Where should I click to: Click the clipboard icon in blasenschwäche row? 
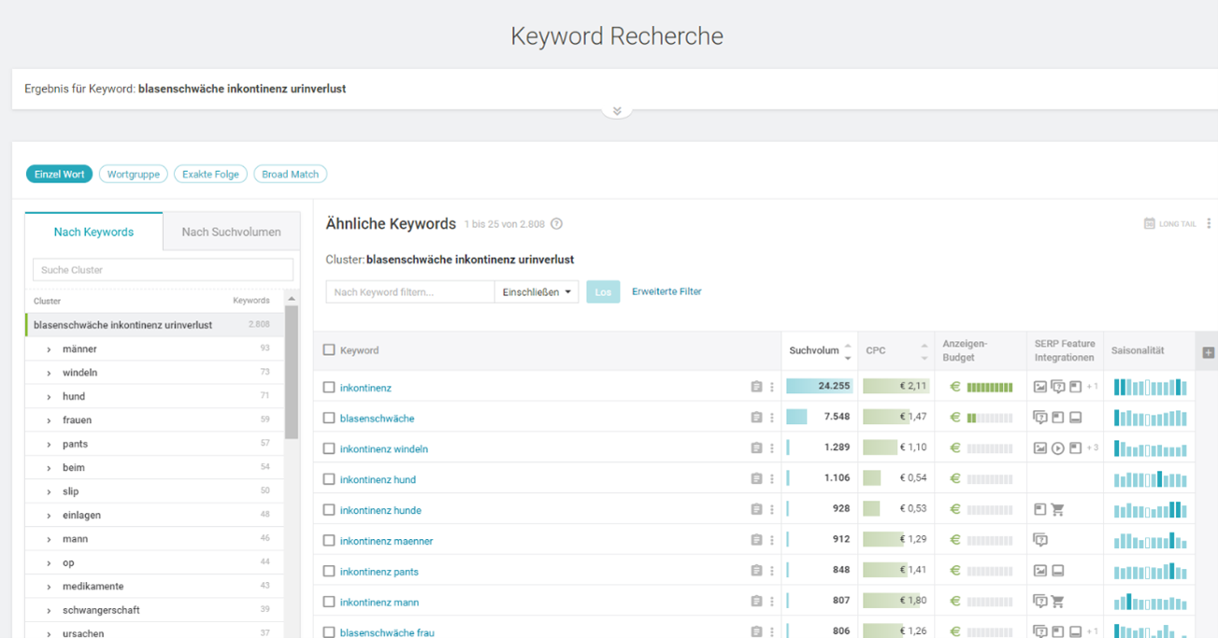coord(756,418)
